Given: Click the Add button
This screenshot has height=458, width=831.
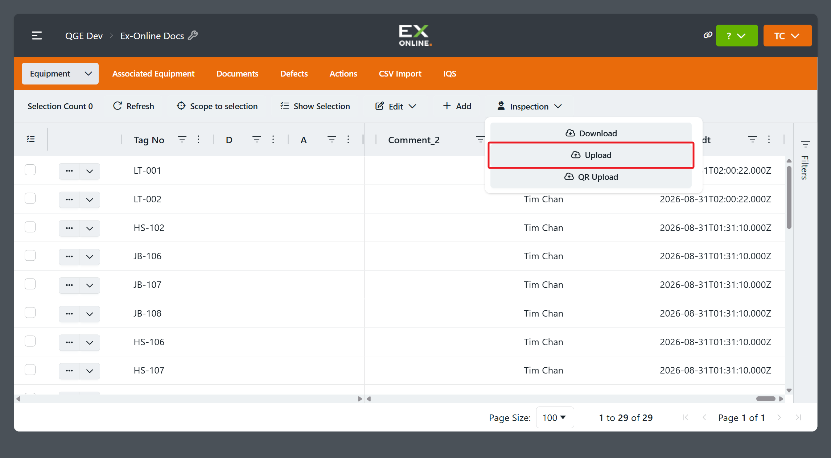Looking at the screenshot, I should coord(457,106).
